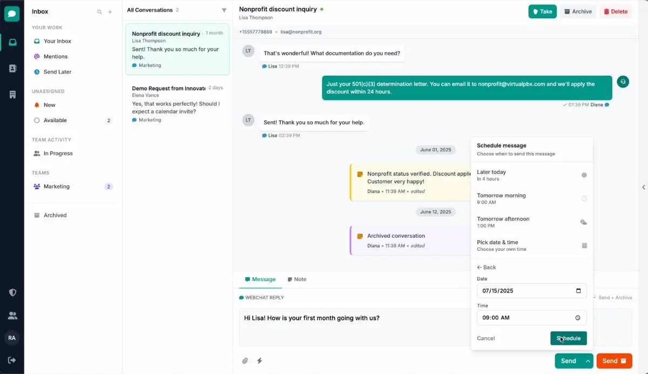The width and height of the screenshot is (648, 374).
Task: Click the logout icon at bottom left
Action: point(12,360)
